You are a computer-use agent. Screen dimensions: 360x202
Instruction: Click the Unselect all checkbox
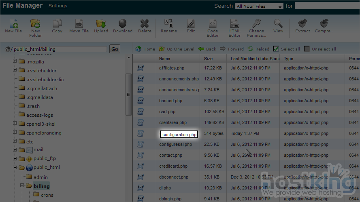(307, 49)
